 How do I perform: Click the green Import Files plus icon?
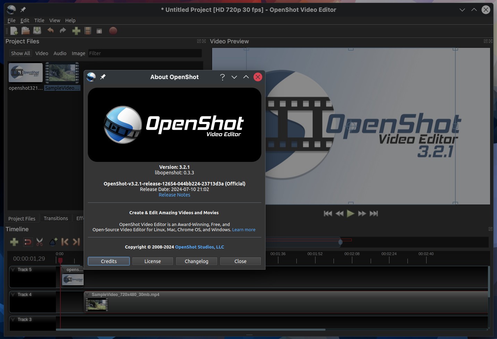tap(76, 31)
